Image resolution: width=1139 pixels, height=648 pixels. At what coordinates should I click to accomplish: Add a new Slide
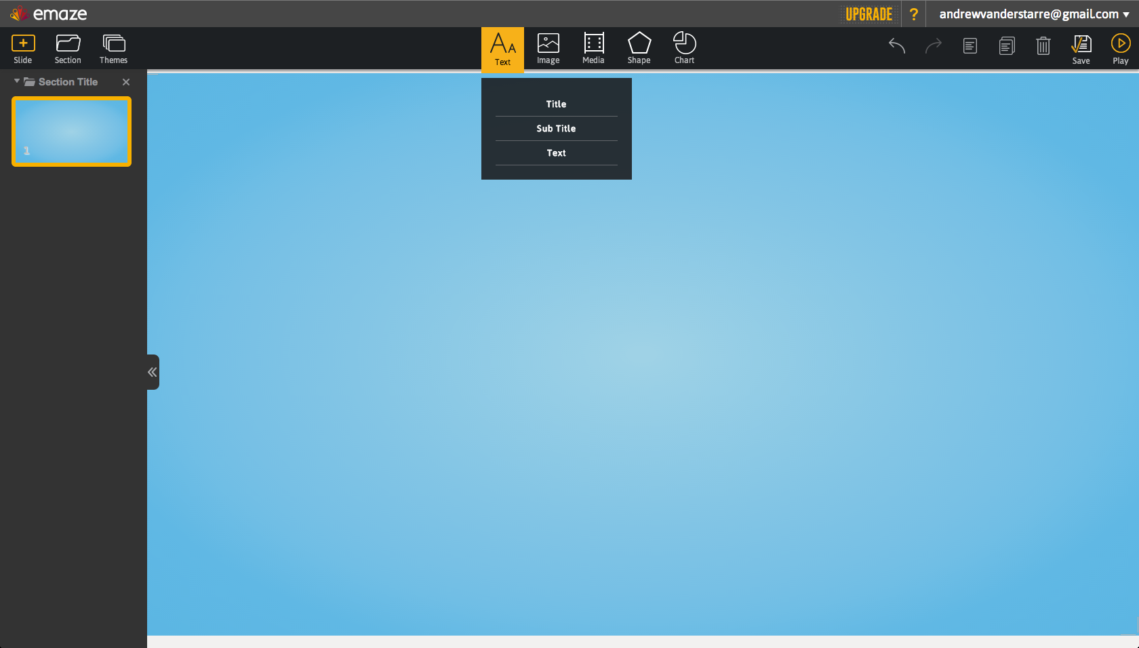click(23, 49)
